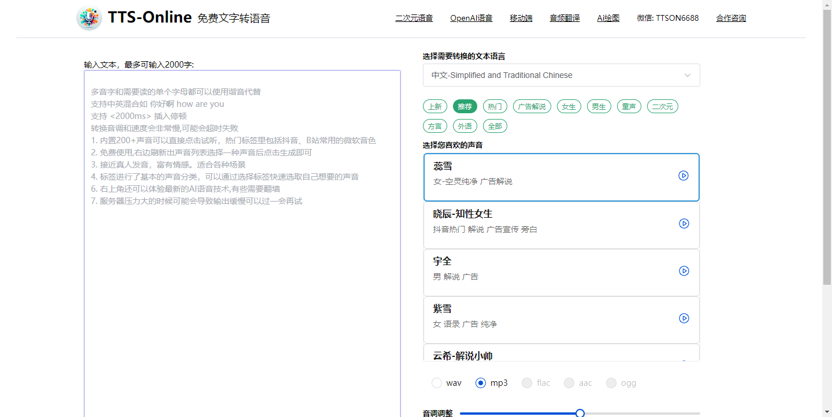Image resolution: width=832 pixels, height=417 pixels.
Task: Focus the text input area
Action: click(242, 243)
